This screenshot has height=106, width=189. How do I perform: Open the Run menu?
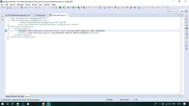[x=41, y=5]
